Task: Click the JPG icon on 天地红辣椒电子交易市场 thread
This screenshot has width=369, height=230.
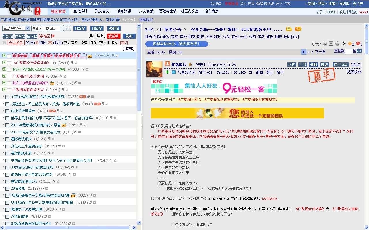Action: [x=73, y=195]
